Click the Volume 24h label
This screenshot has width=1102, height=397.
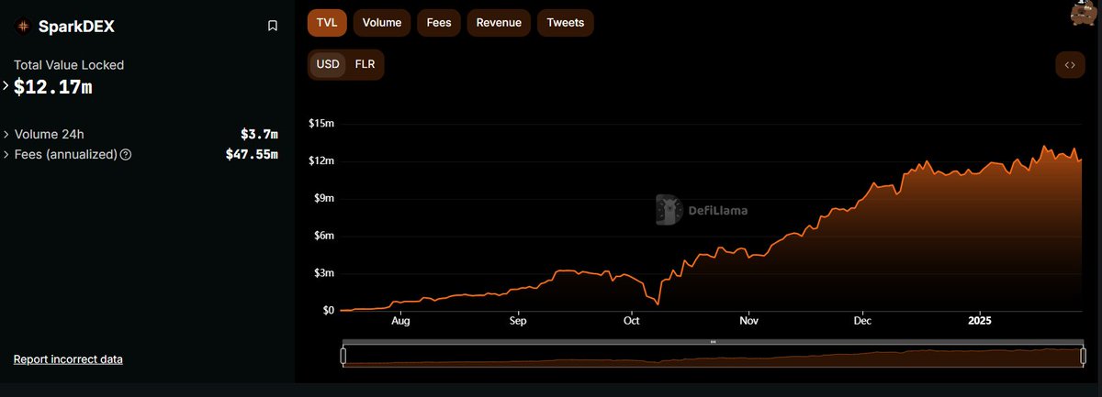[x=50, y=134]
